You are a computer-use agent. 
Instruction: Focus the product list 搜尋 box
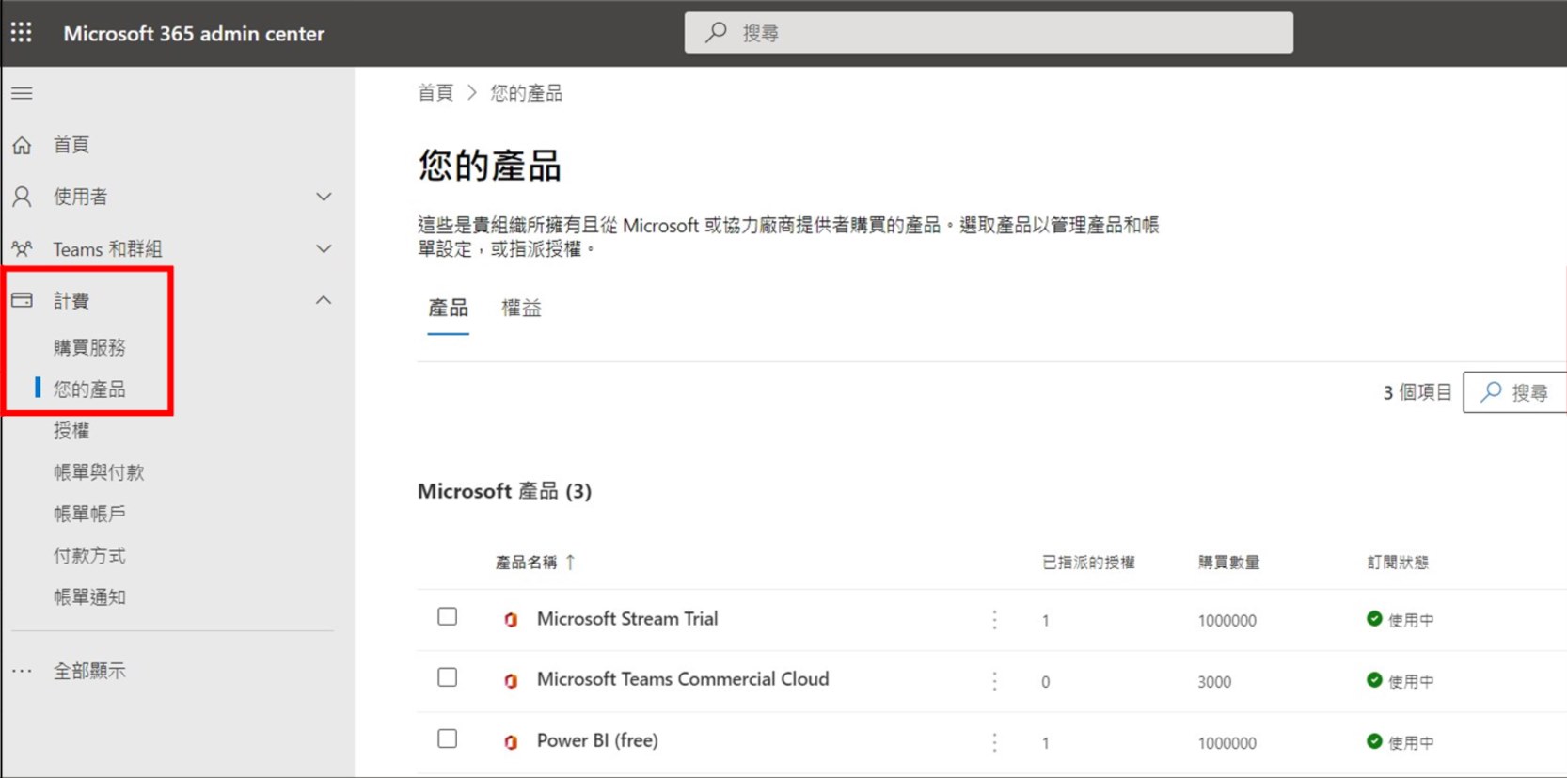click(1515, 392)
